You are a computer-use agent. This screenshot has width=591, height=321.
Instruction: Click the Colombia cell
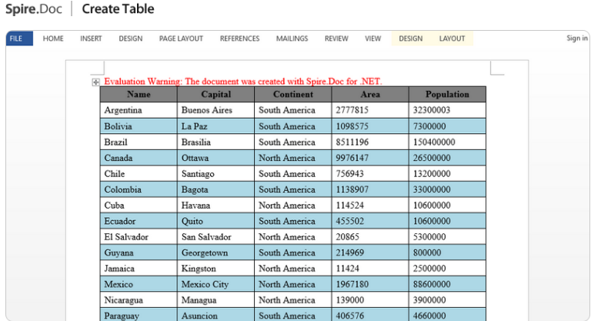[139, 189]
